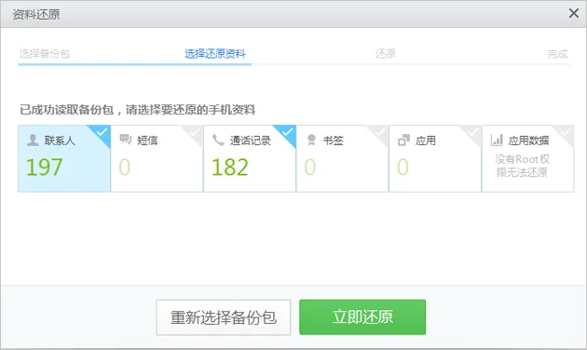Click the call log count 182
587x350 pixels.
(230, 168)
